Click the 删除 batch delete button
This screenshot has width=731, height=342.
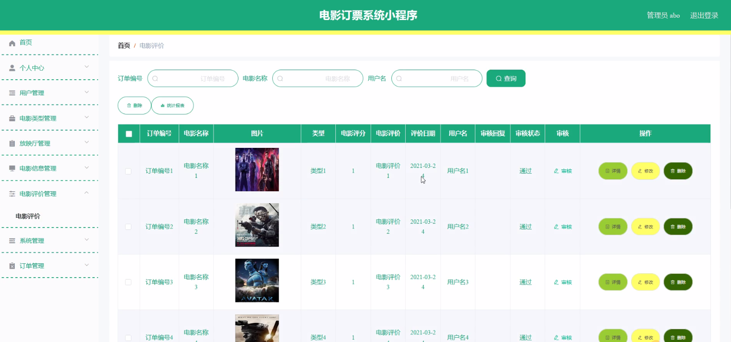(134, 105)
